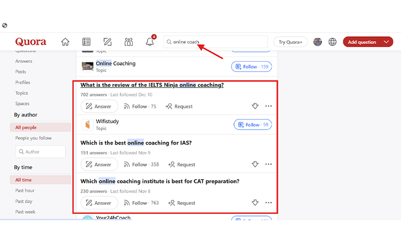Go to the Home feed icon
Viewport: 401px width, 240px height.
tap(65, 42)
